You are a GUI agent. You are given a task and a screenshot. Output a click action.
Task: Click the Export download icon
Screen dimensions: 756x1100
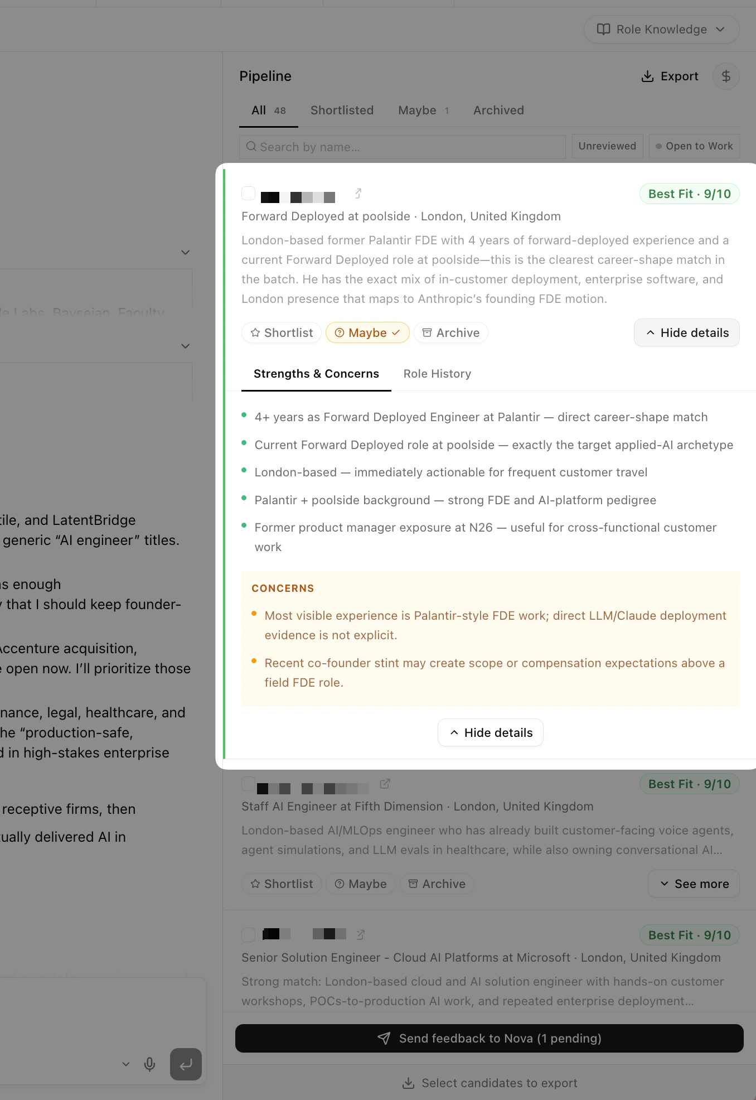647,76
